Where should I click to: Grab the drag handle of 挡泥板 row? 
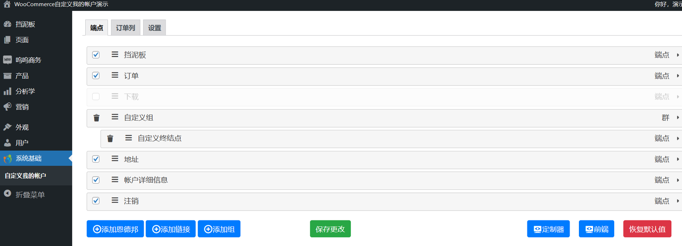point(115,54)
